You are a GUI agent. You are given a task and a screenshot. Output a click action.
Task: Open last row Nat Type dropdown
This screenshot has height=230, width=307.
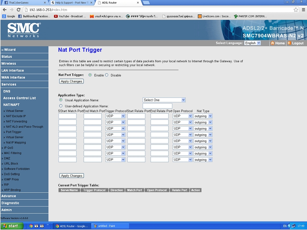(203, 159)
